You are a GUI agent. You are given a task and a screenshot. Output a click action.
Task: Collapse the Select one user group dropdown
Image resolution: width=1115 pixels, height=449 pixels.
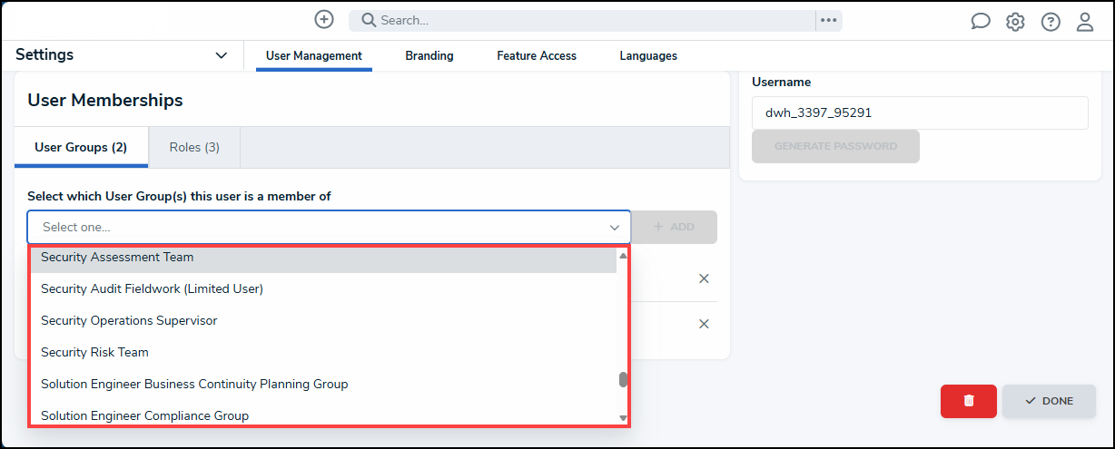(x=614, y=228)
